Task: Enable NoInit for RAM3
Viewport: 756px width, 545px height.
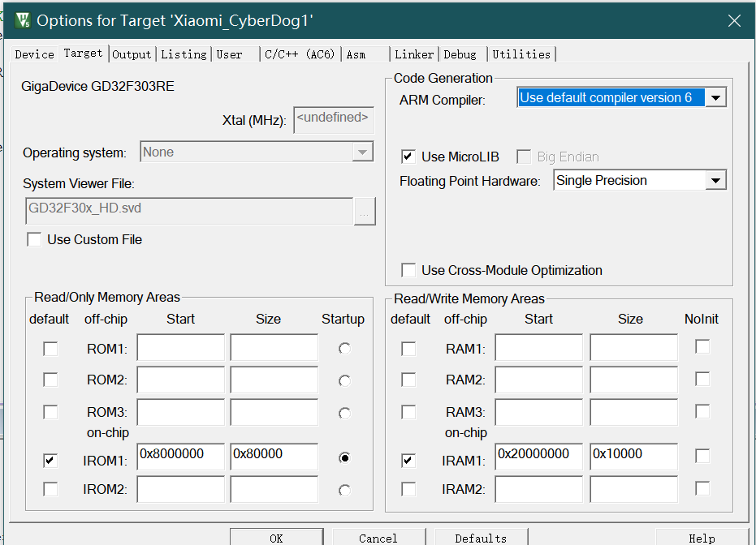Action: point(702,411)
